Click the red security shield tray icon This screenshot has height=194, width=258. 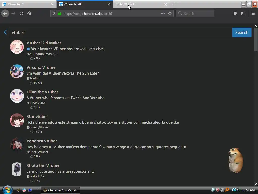pyautogui.click(x=218, y=190)
